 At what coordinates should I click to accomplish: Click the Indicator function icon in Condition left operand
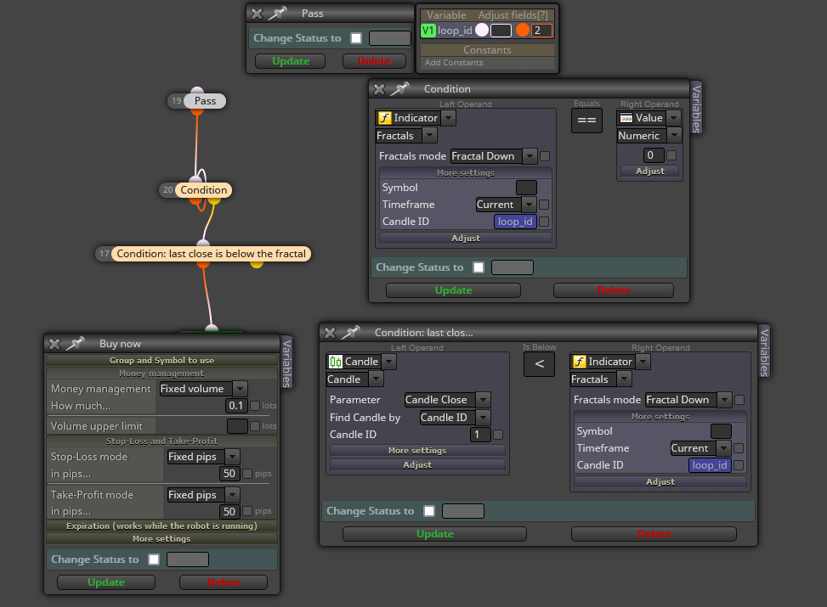(385, 118)
